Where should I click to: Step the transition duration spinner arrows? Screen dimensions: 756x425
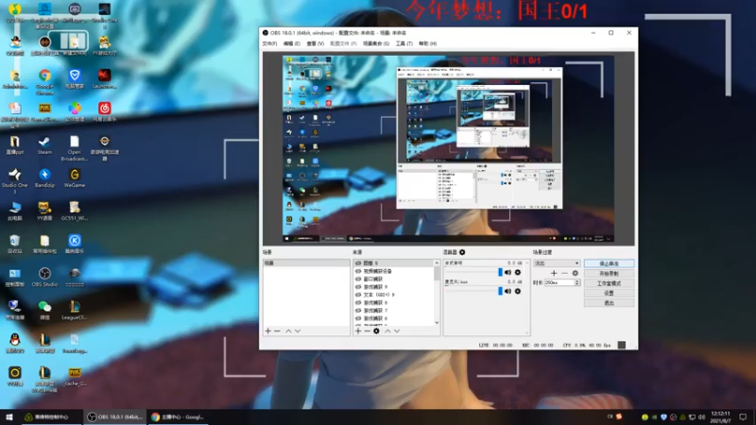pos(577,282)
